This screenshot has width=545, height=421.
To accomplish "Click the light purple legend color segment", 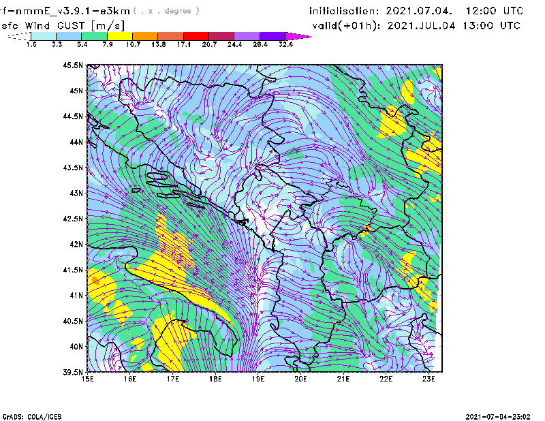I will pos(247,36).
